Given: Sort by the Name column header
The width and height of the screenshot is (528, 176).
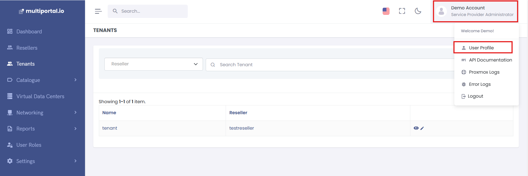Looking at the screenshot, I should click(x=109, y=113).
